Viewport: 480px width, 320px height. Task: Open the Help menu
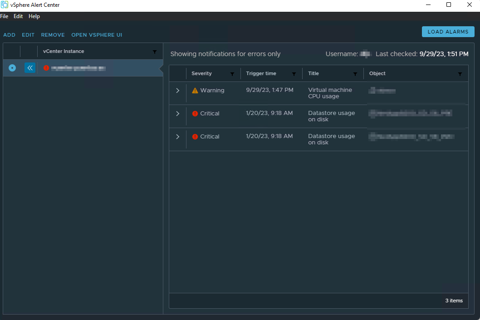pyautogui.click(x=34, y=16)
